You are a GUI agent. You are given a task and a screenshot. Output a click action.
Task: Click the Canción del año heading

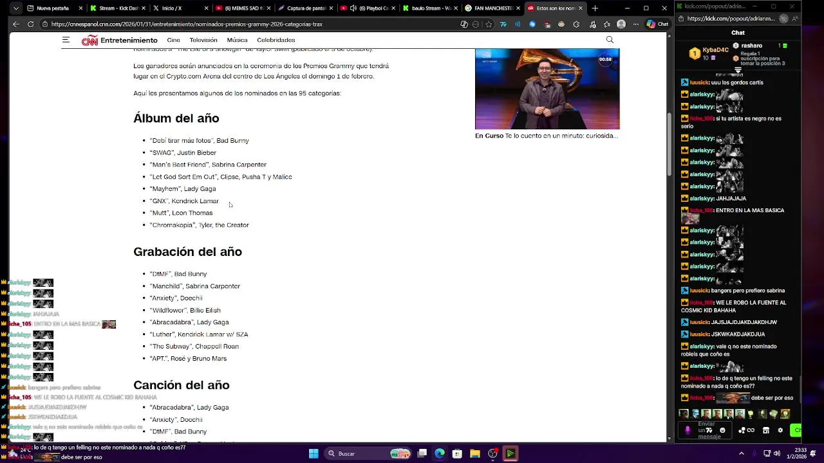tap(181, 385)
